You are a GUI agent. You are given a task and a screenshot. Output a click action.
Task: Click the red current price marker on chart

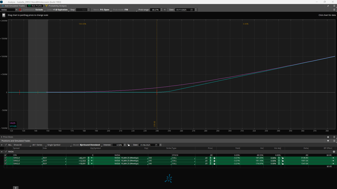coord(157,92)
